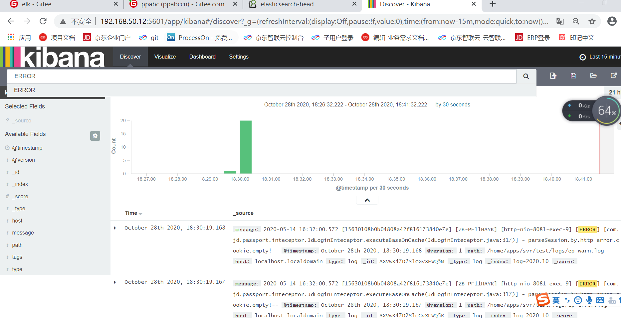Select the _id field
Viewport: 621px width, 321px height.
(16, 172)
